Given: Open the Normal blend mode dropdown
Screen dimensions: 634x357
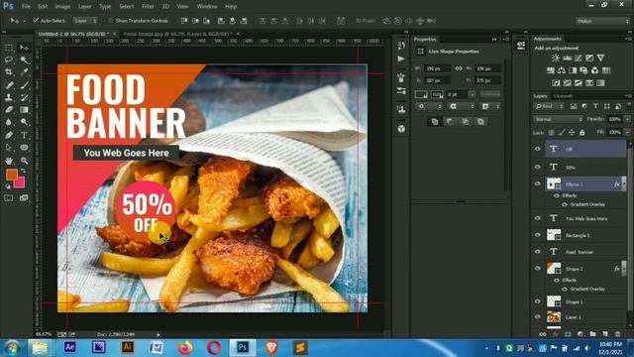Looking at the screenshot, I should coord(559,119).
